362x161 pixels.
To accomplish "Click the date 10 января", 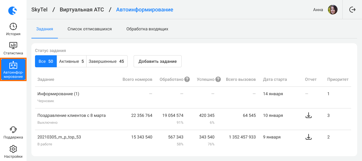I will tap(273, 115).
